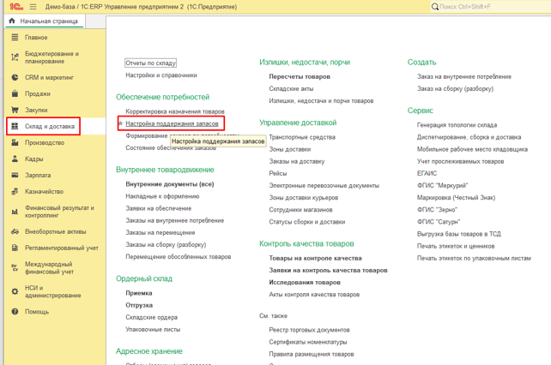Open the Казначейство section
Screen dimensions: 551x365
pos(44,192)
